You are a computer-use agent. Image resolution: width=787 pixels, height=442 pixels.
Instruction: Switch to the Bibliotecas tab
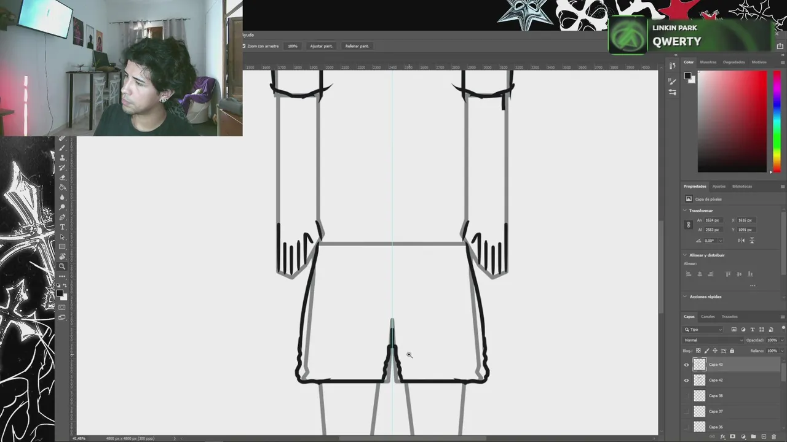point(742,186)
